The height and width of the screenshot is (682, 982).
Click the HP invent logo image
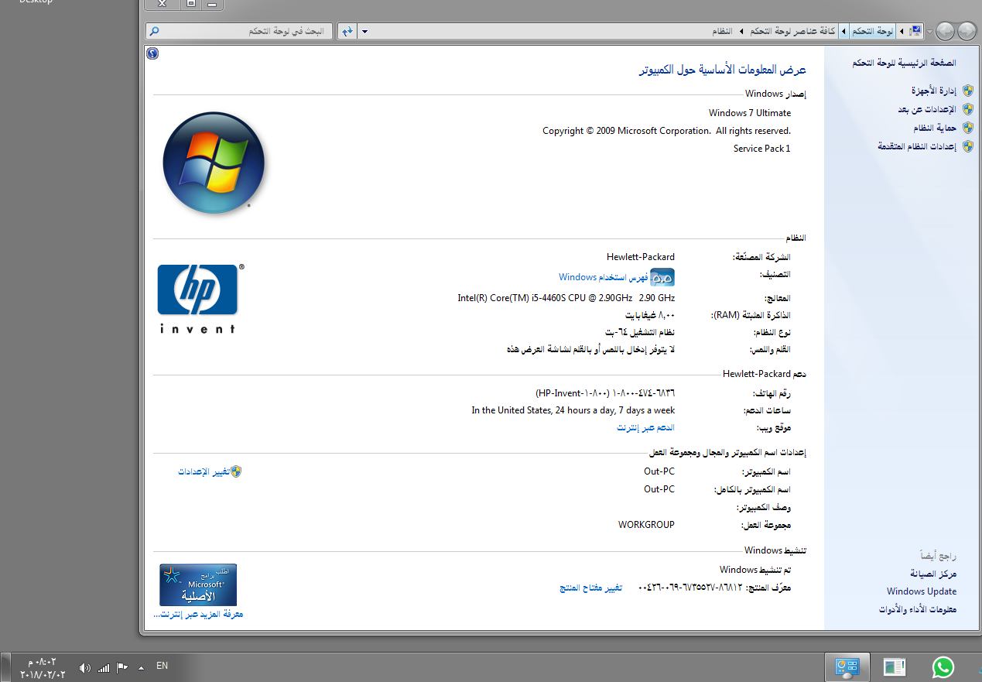coord(200,298)
